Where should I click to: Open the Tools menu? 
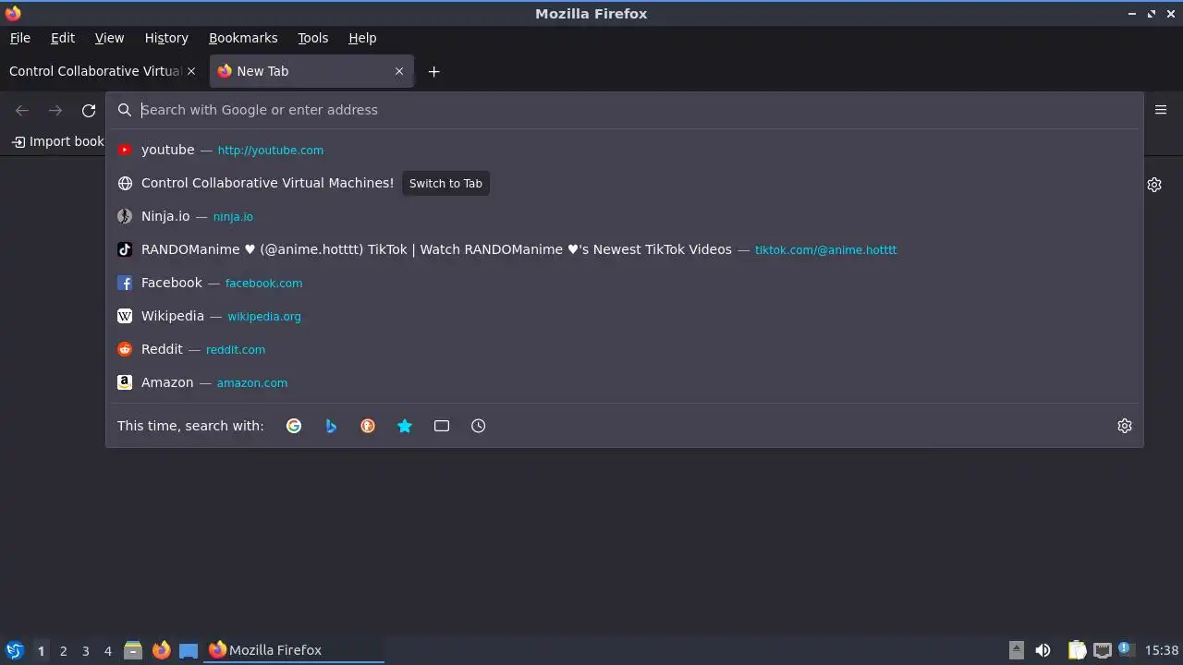click(313, 38)
